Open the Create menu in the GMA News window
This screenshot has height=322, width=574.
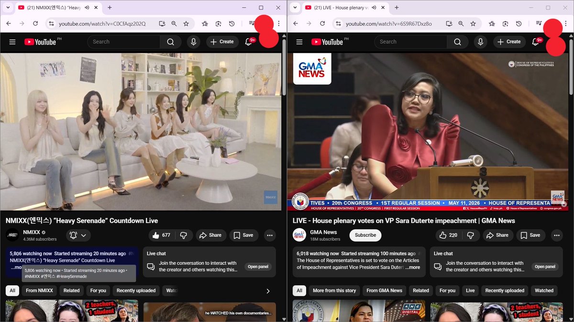(509, 42)
